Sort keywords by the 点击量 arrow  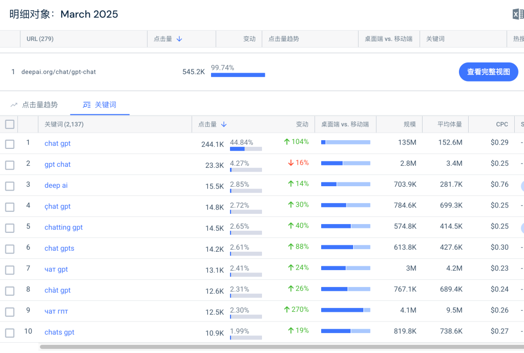point(224,125)
